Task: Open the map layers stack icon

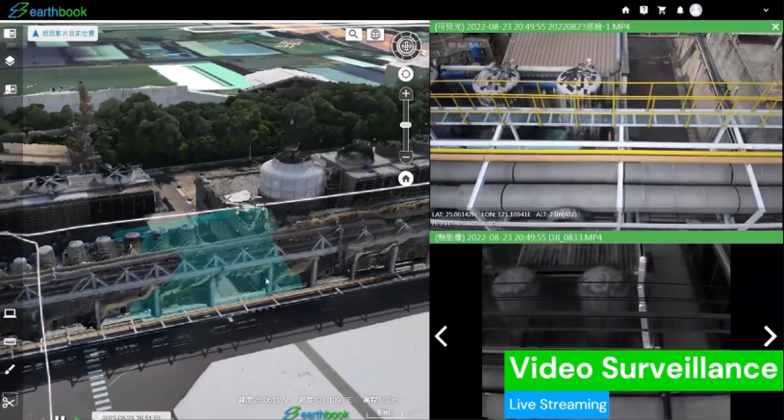Action: pos(10,61)
